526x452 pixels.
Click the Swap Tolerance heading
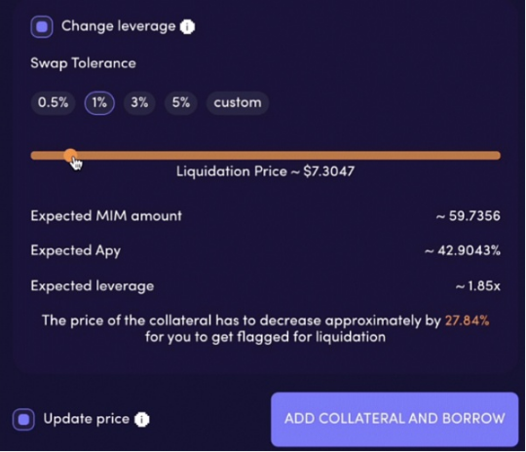(x=83, y=63)
